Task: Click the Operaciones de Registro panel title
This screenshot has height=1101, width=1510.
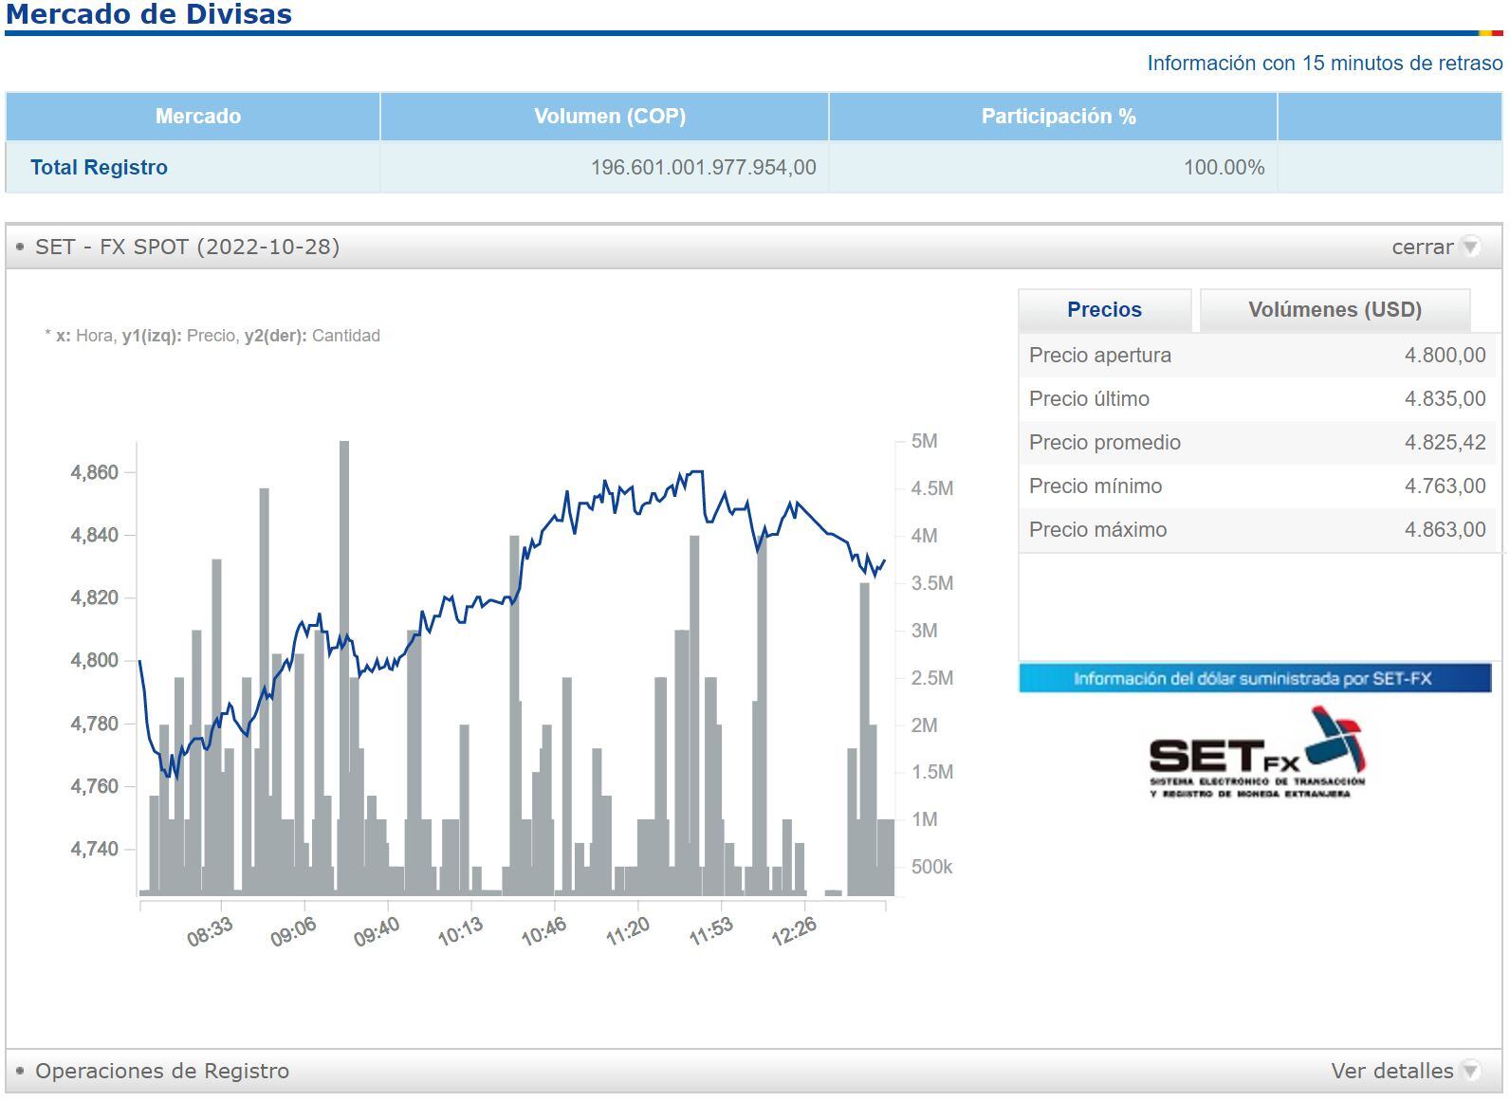Action: (162, 1071)
